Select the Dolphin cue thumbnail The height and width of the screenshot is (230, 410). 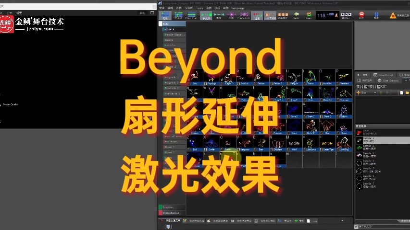click(x=344, y=110)
